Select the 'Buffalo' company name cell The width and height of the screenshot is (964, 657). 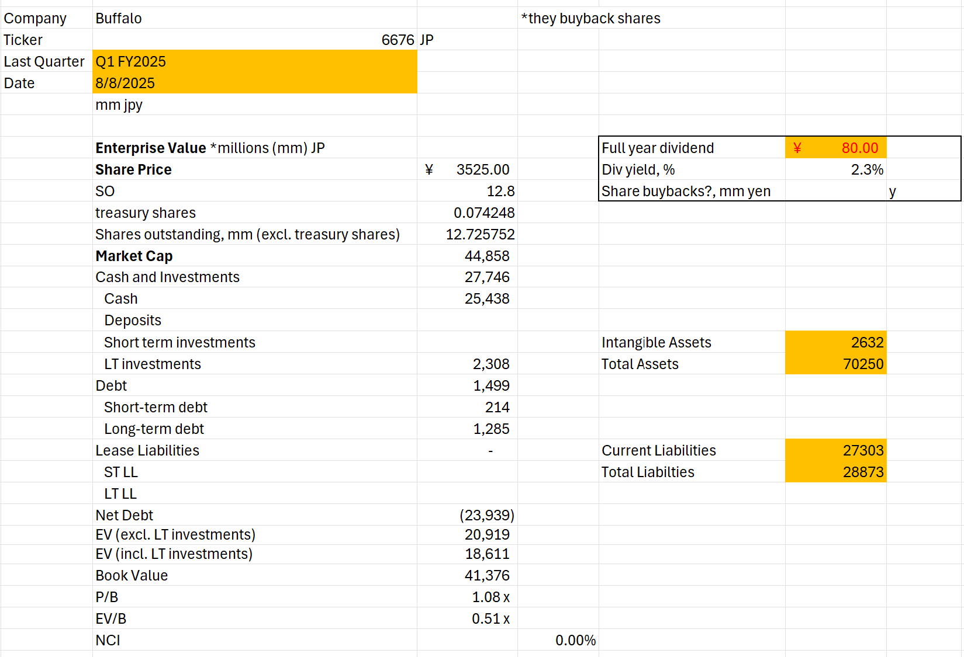tap(254, 18)
